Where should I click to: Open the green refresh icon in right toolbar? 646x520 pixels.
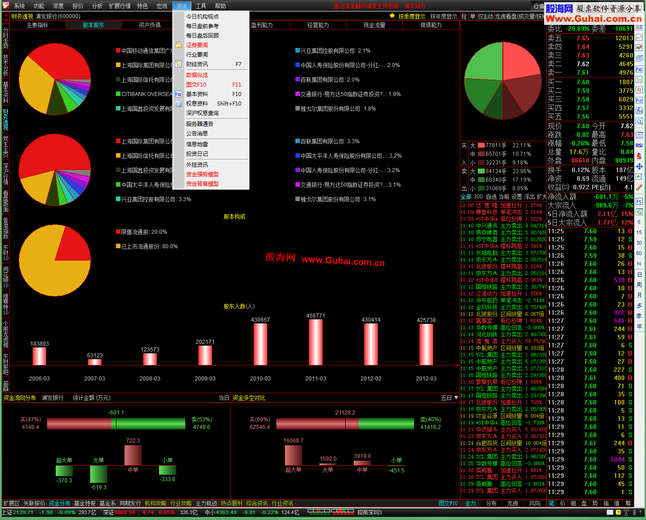[x=639, y=212]
